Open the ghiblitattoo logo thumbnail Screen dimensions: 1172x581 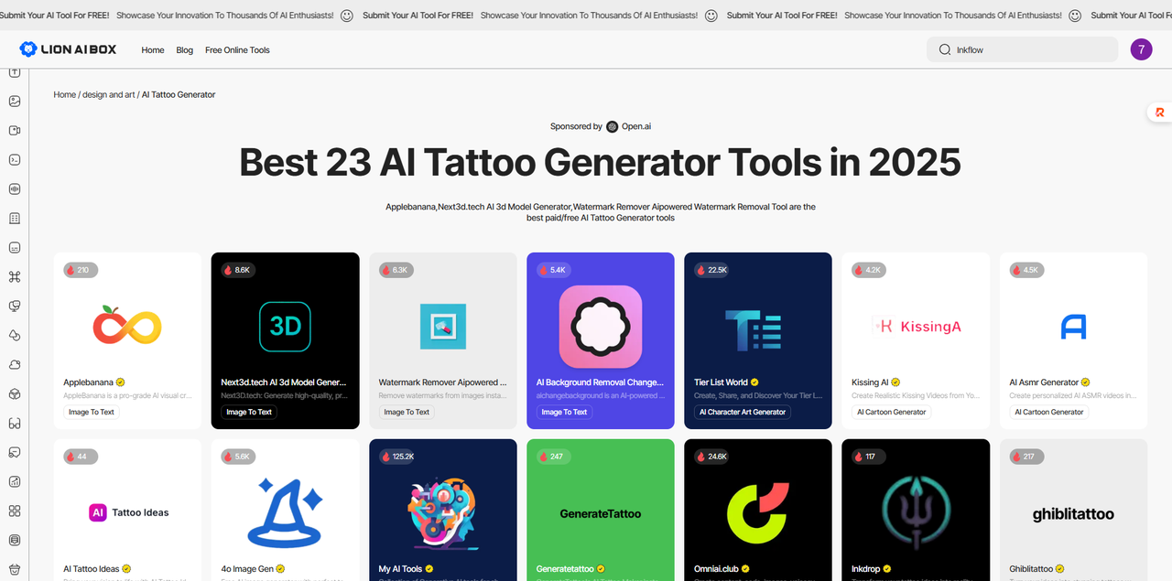1073,513
